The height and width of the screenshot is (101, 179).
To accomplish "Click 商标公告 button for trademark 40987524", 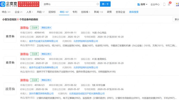I will coord(46,54).
